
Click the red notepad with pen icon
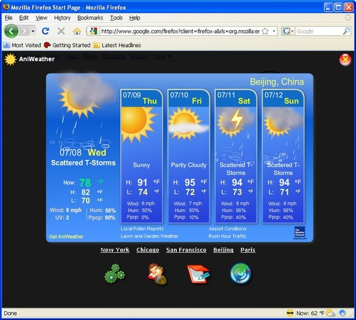tap(198, 274)
